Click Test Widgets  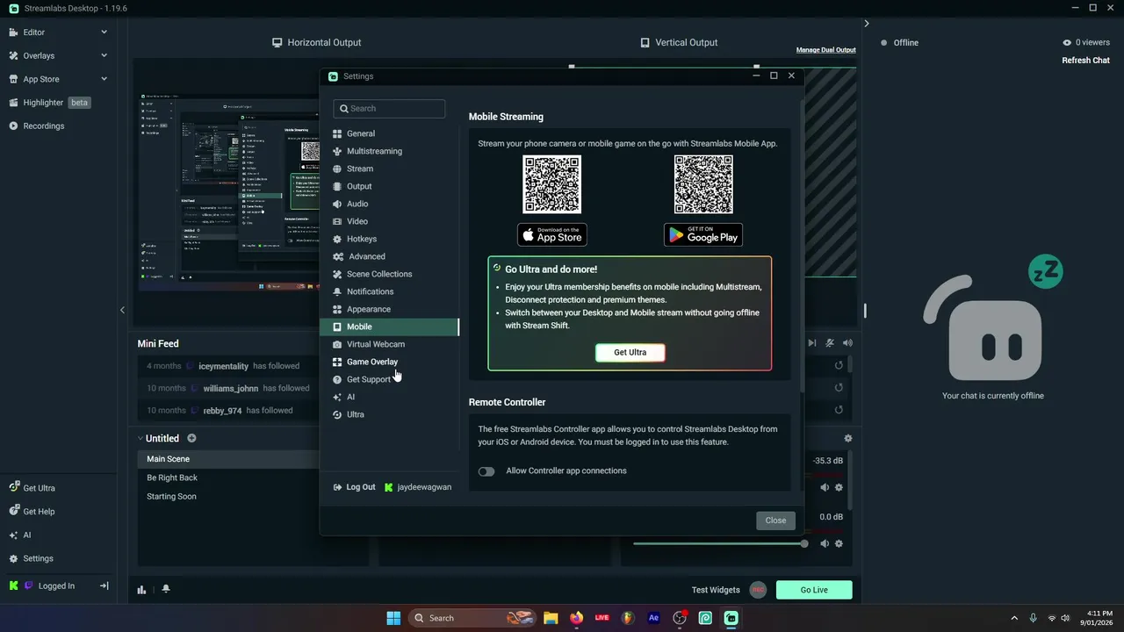(716, 590)
